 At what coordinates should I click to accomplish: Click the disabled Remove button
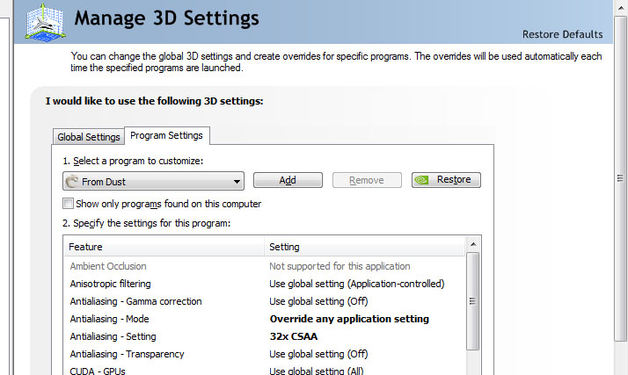tap(367, 180)
